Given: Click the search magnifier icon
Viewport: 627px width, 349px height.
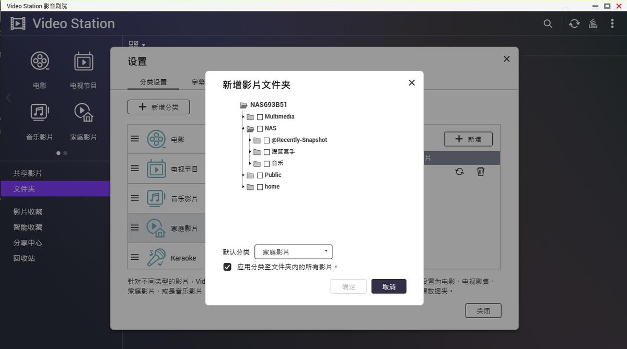Looking at the screenshot, I should [x=548, y=23].
